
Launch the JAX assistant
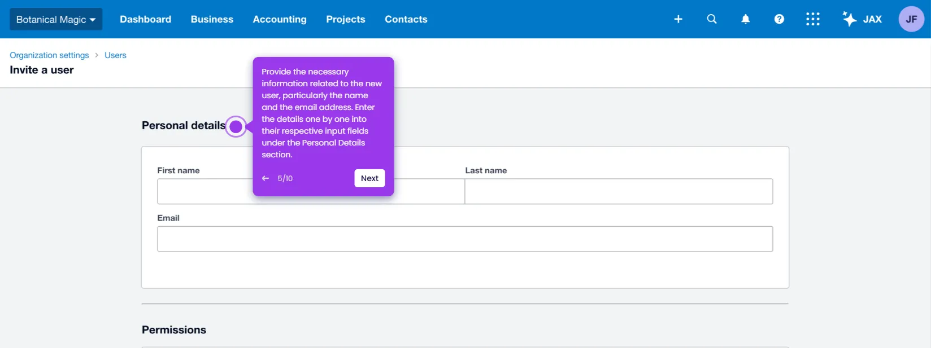coord(862,19)
